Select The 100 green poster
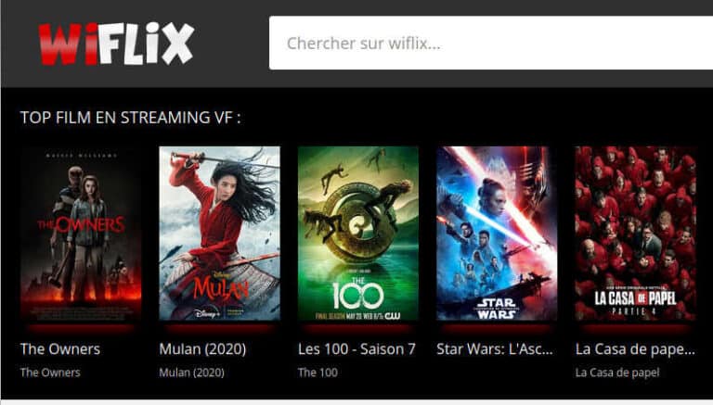Viewport: 713px width, 405px height. click(x=358, y=234)
